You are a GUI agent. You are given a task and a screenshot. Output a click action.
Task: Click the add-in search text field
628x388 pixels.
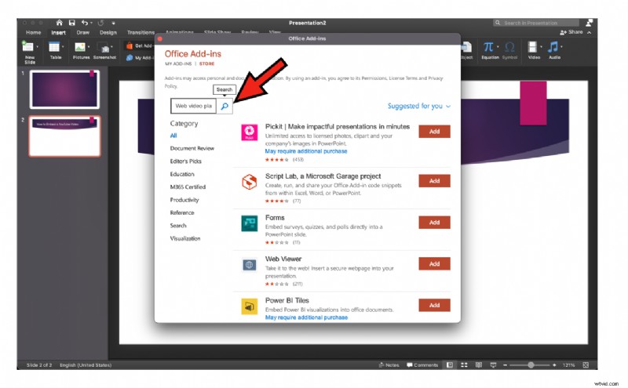pyautogui.click(x=193, y=106)
